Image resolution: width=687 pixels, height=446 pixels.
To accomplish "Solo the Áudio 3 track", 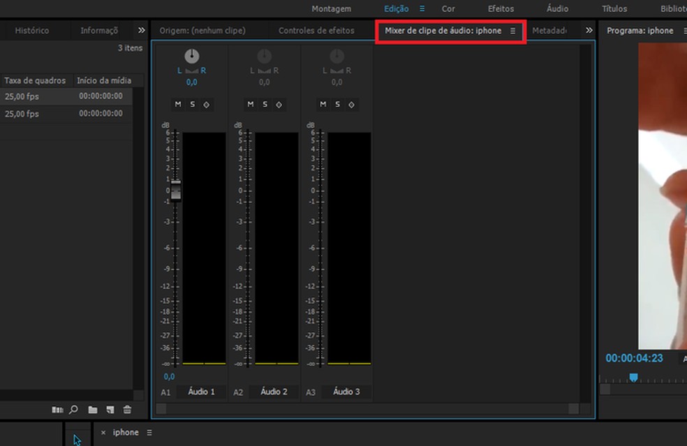I will pyautogui.click(x=337, y=104).
